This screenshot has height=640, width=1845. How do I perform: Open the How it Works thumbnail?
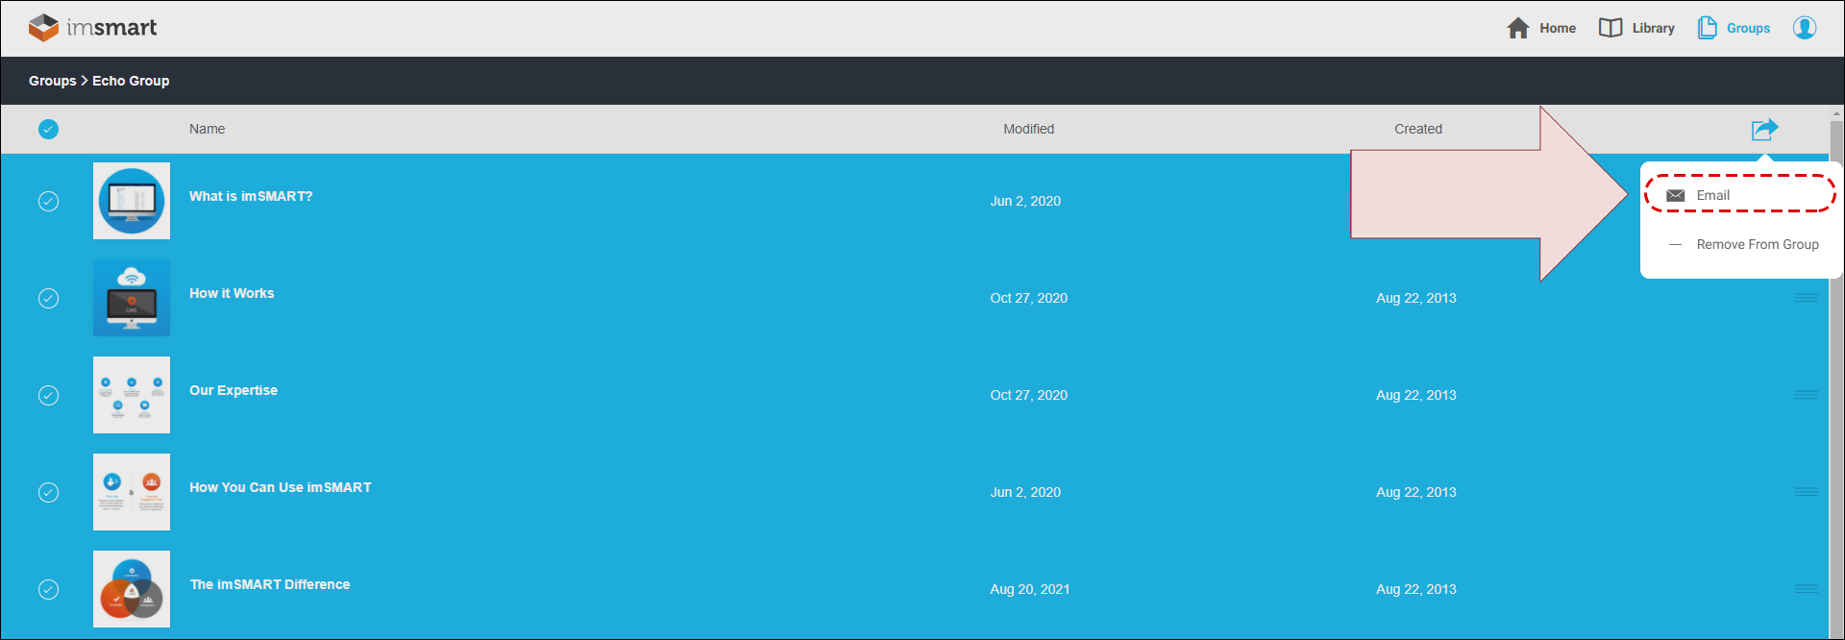[x=132, y=298]
